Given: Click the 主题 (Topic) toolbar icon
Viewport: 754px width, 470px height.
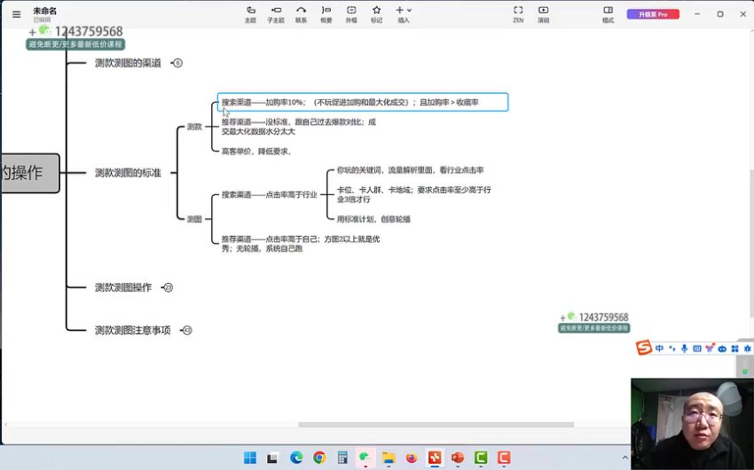Looking at the screenshot, I should click(250, 13).
